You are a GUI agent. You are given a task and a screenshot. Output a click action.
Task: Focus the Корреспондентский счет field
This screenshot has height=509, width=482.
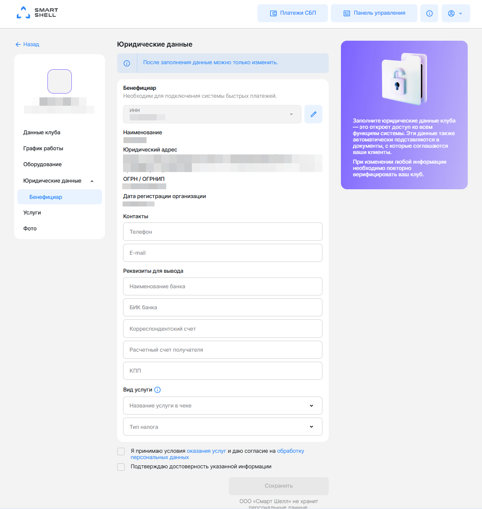click(x=223, y=329)
